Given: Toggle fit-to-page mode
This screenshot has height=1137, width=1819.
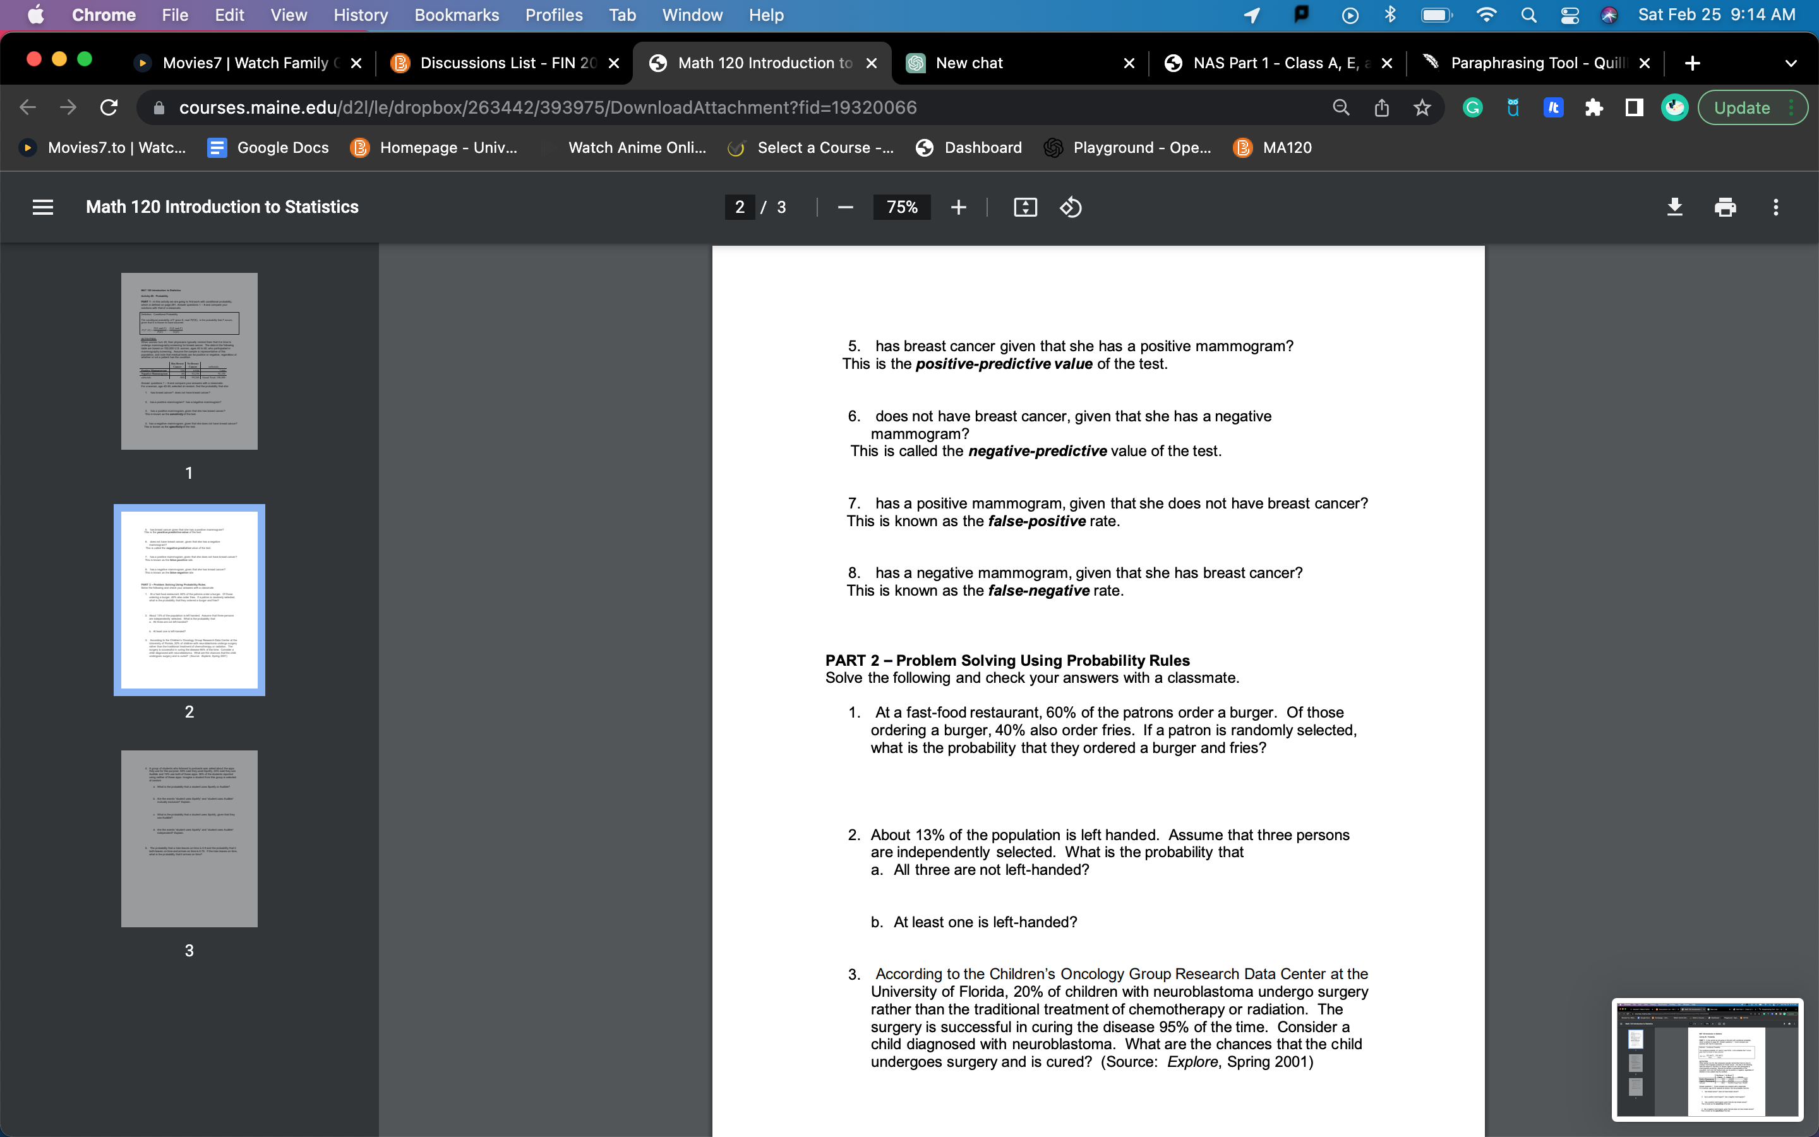Looking at the screenshot, I should 1025,207.
